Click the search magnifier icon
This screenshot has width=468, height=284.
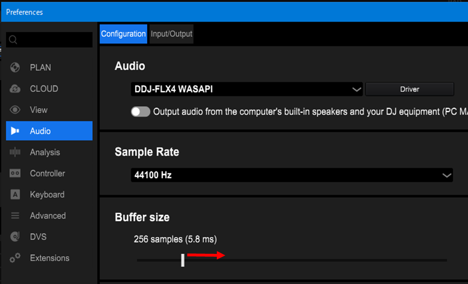(x=13, y=40)
